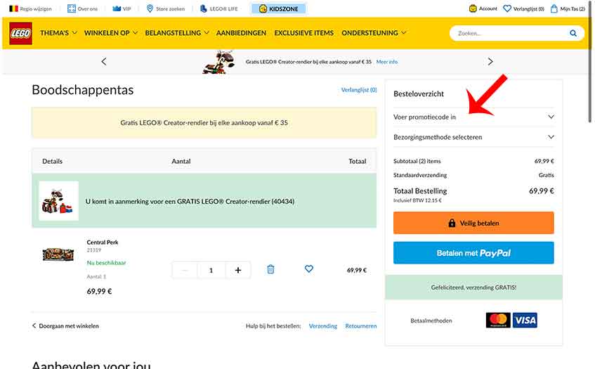The height and width of the screenshot is (369, 595).
Task: Open Mijn Tas shopping bag
Action: [x=568, y=9]
